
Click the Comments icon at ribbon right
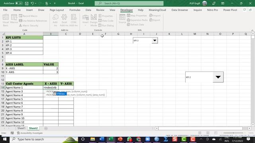point(244,10)
